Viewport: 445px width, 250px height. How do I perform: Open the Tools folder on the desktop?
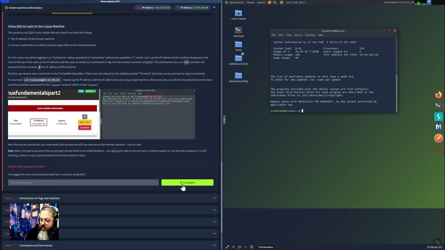[x=238, y=45]
